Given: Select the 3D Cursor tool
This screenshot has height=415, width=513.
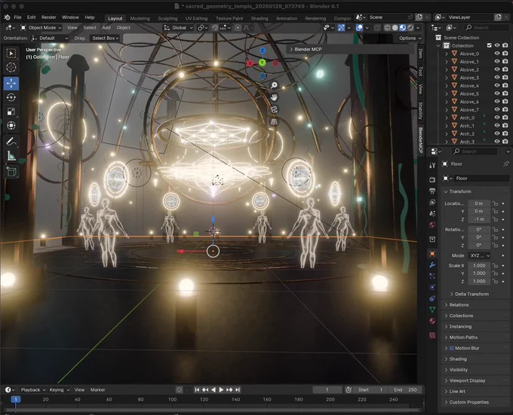Looking at the screenshot, I should (11, 67).
